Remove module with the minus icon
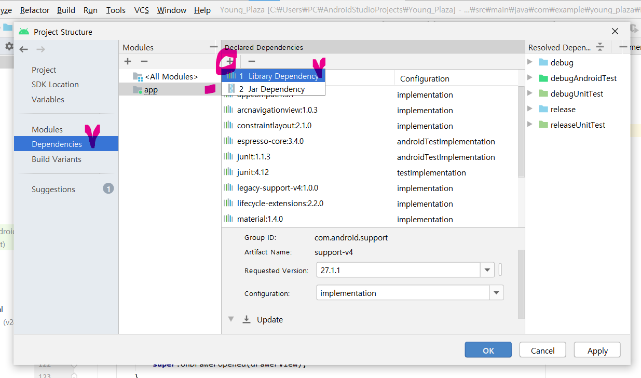Screen dimensions: 641x378 [144, 61]
